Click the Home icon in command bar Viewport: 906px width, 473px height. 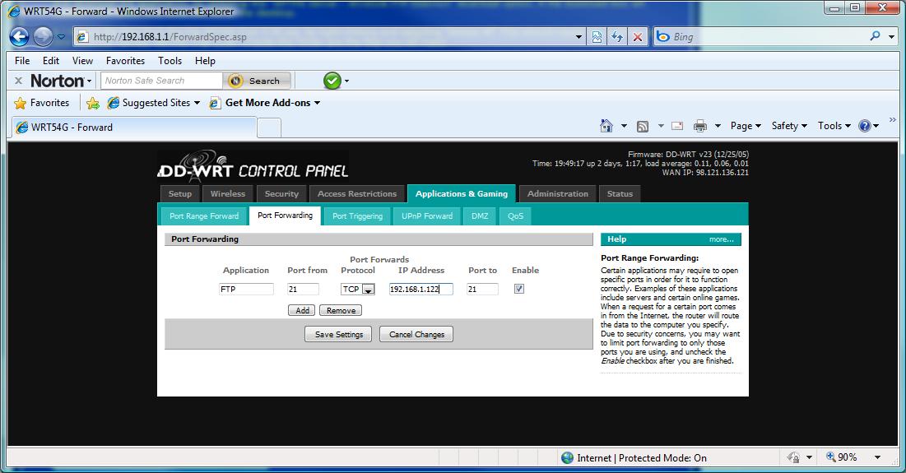pos(606,126)
